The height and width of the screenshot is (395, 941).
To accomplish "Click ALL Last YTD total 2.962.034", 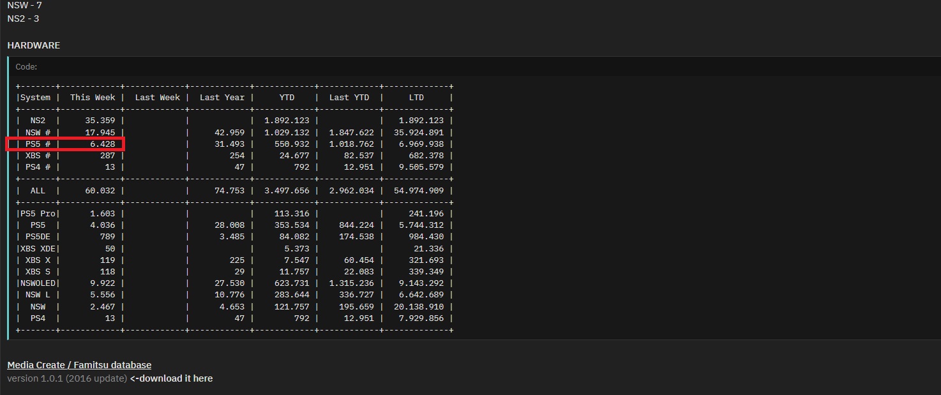I will (x=351, y=191).
